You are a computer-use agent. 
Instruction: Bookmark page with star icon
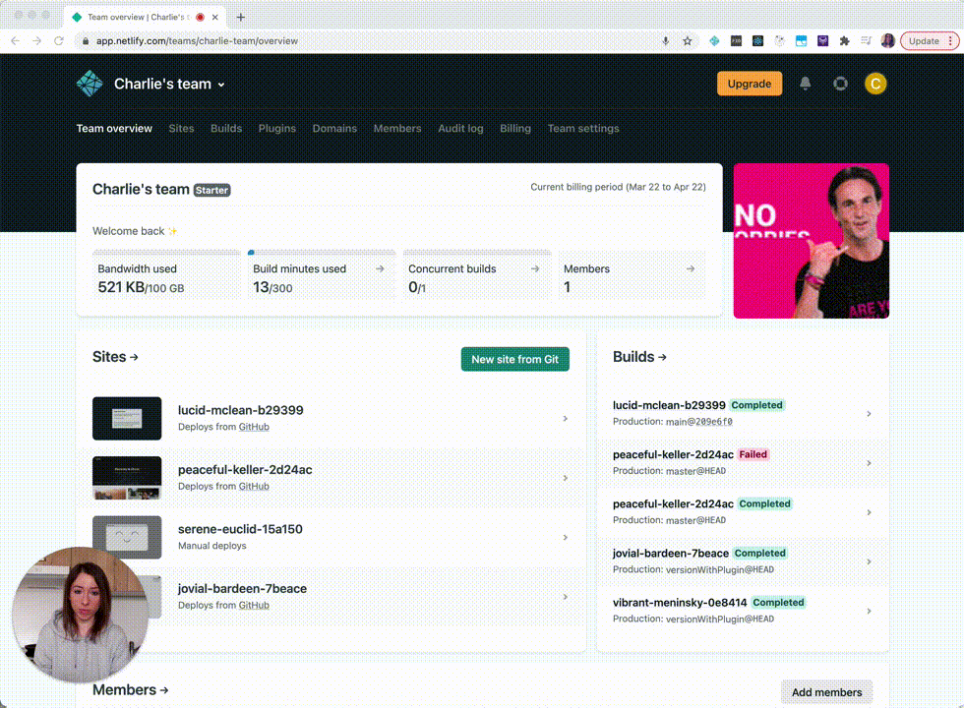pos(688,41)
